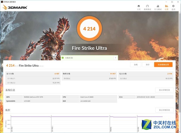Screen dimensions: 181x133
Task: Click the large 4 214 score circle
Action: (x=89, y=29)
